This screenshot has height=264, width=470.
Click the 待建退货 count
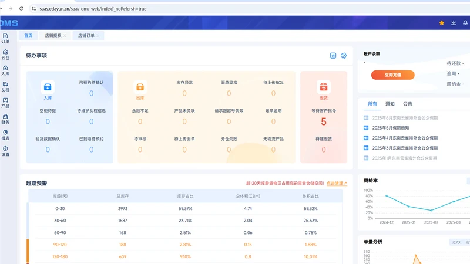pyautogui.click(x=324, y=150)
